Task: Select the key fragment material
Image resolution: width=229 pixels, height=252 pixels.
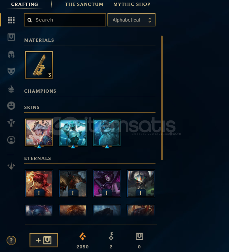Action: click(39, 65)
